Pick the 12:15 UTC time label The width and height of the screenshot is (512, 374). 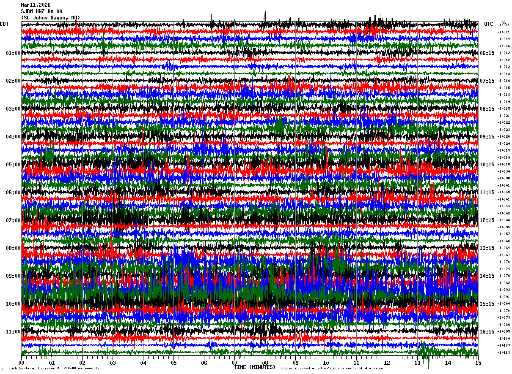pos(487,220)
